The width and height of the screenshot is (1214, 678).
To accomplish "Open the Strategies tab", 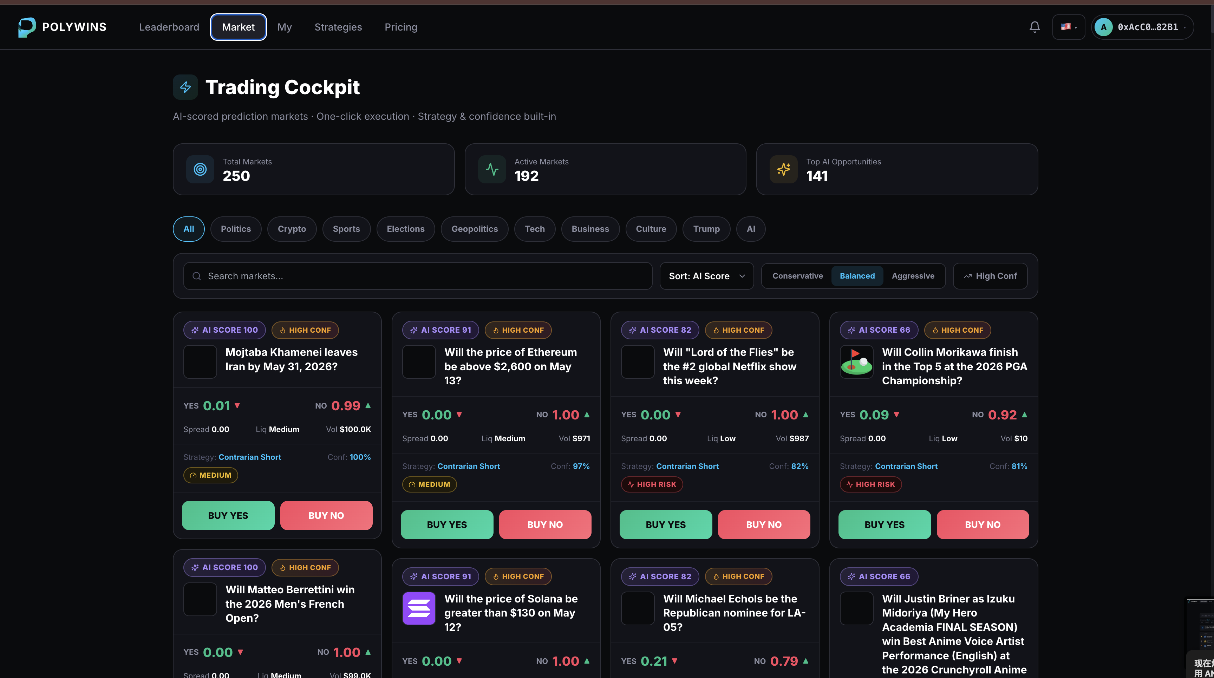I will pos(338,27).
